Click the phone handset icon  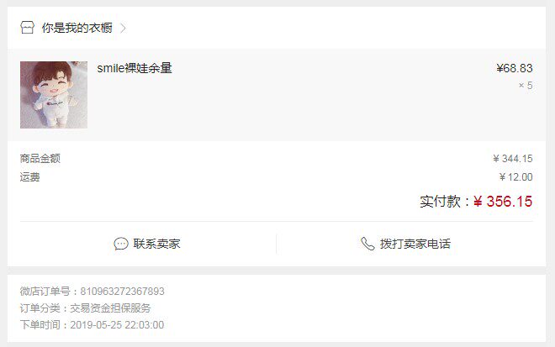tap(367, 244)
